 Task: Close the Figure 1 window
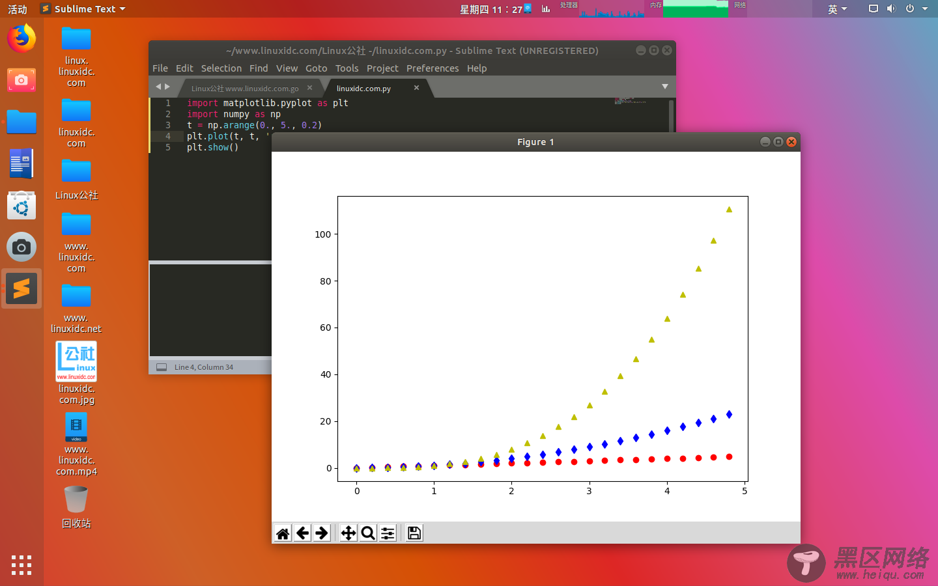click(791, 142)
